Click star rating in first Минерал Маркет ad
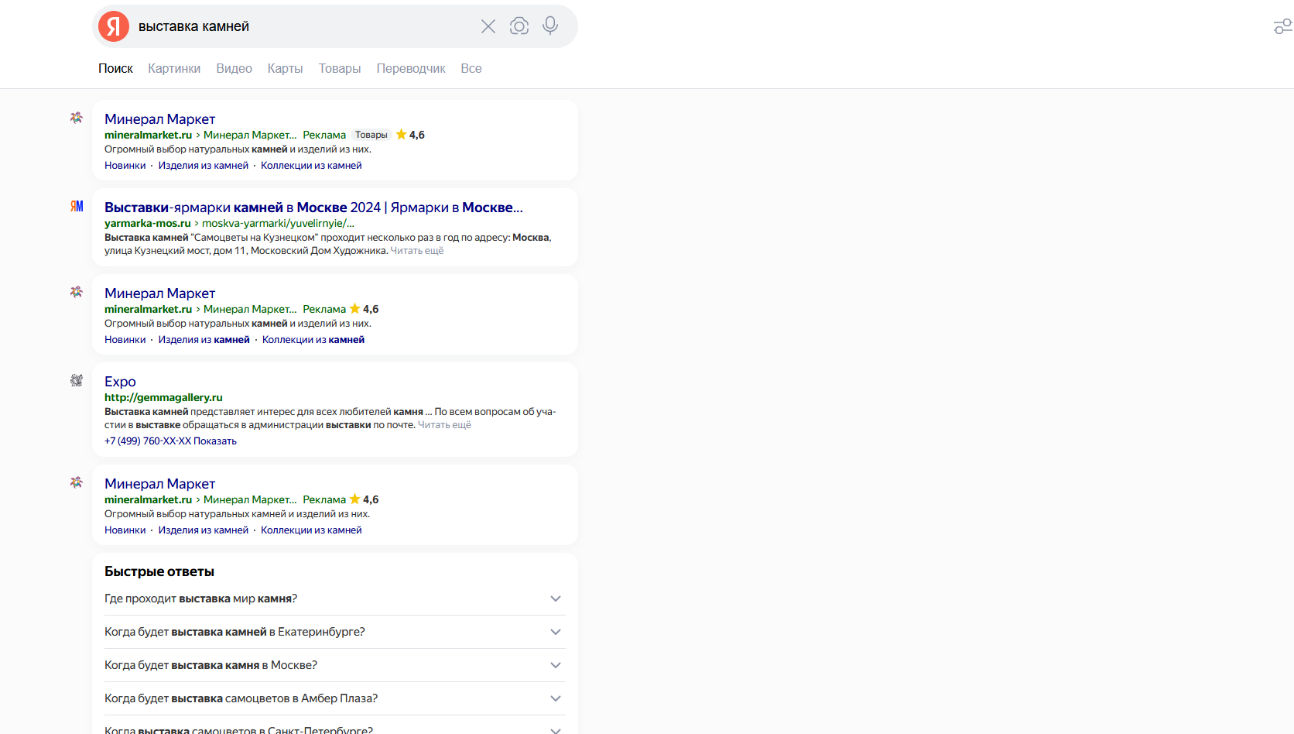 click(x=410, y=135)
